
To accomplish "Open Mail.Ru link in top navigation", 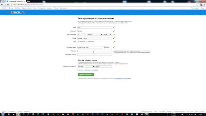I will 4,8.
